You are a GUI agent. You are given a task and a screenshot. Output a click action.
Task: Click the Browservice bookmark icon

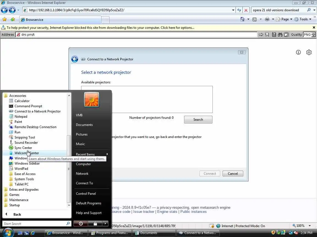pyautogui.click(x=267, y=35)
